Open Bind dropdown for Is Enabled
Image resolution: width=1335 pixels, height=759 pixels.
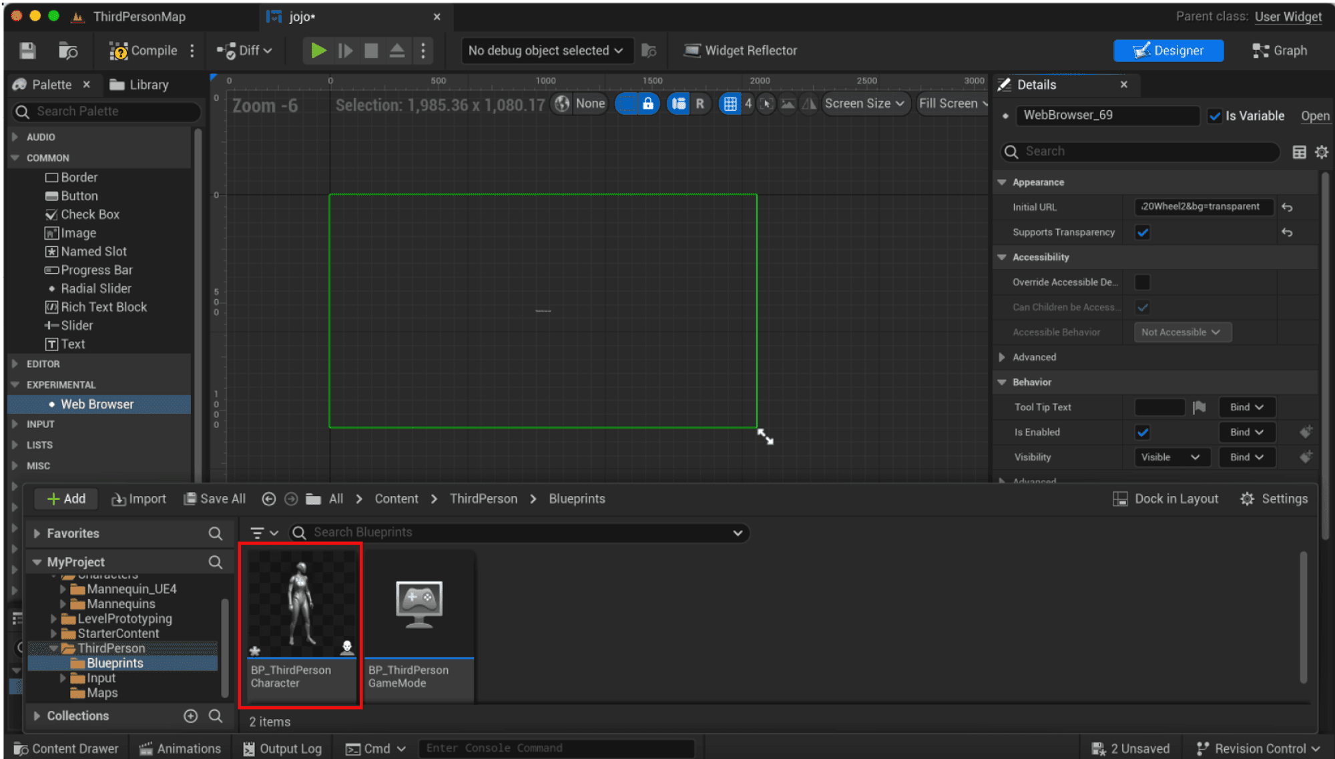tap(1247, 433)
